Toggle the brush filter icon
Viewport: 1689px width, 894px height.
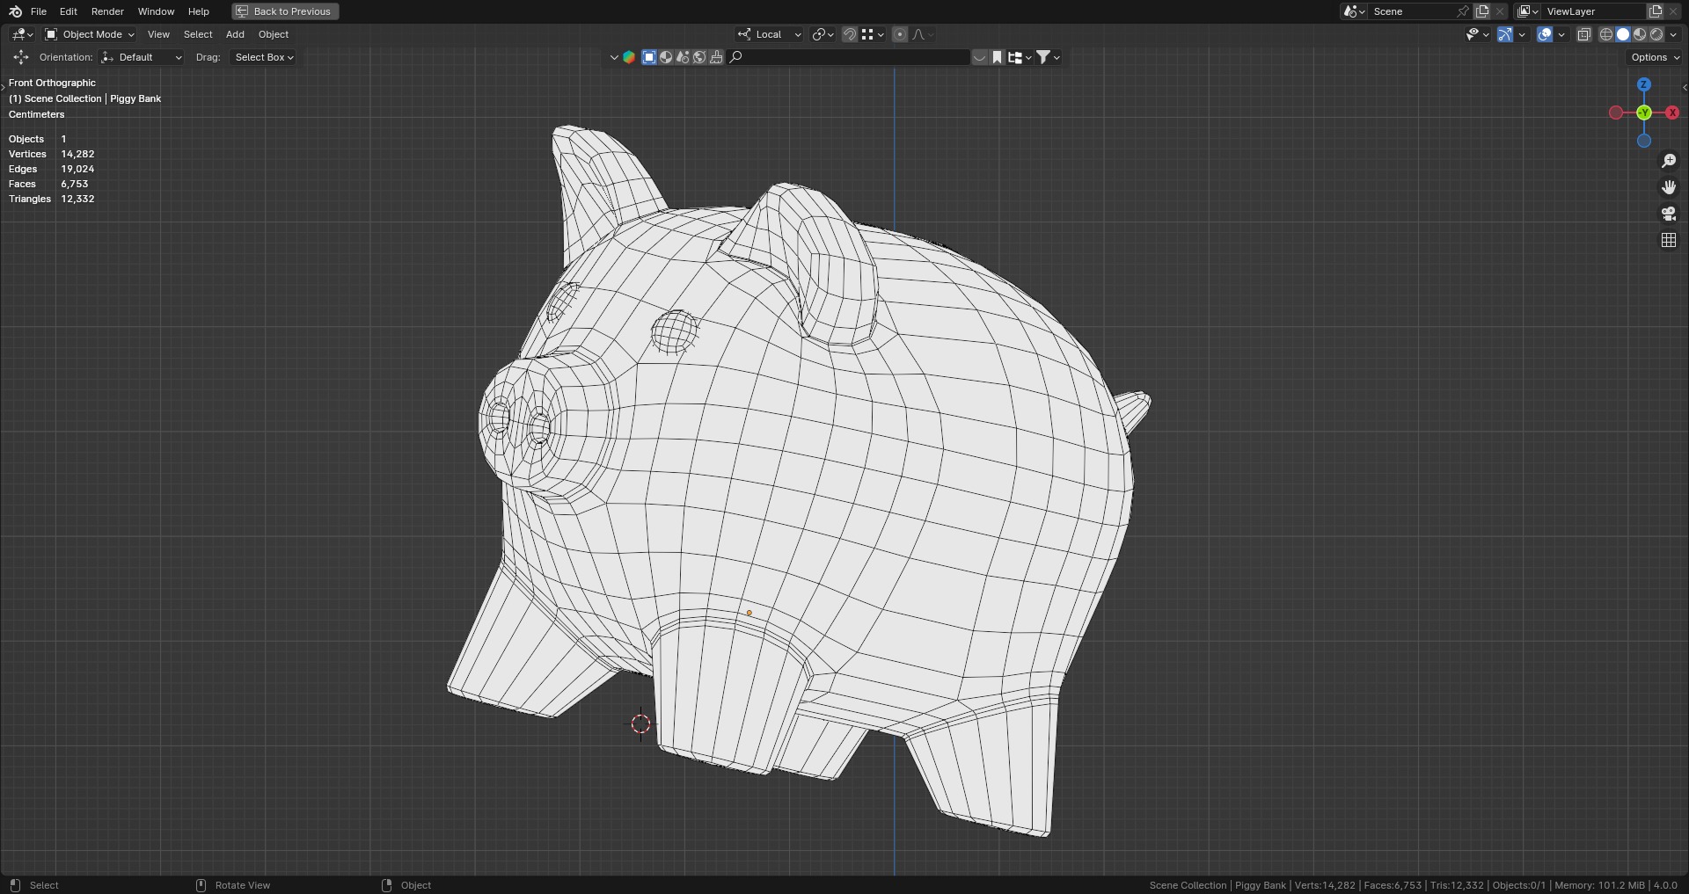(x=716, y=57)
